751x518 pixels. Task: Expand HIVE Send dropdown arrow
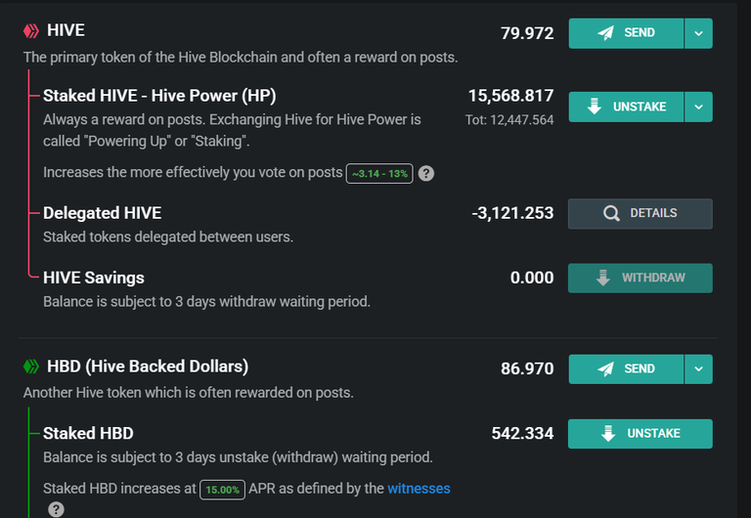(699, 33)
